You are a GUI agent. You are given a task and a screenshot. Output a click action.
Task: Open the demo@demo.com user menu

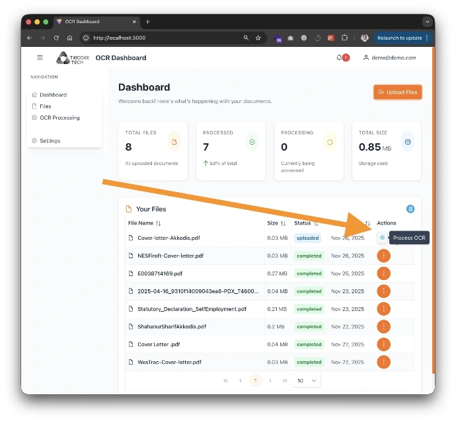click(x=390, y=57)
